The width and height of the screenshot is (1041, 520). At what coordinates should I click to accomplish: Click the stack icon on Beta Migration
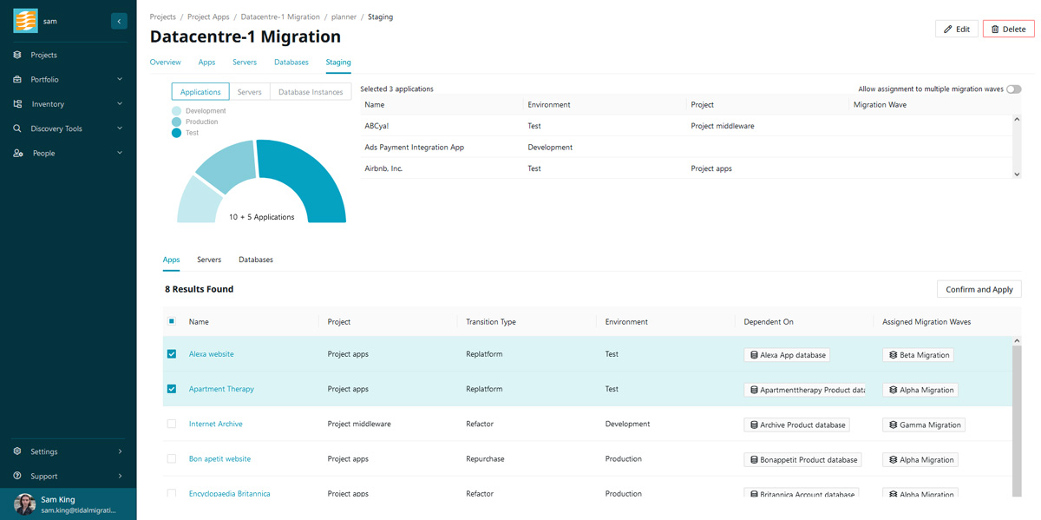[x=893, y=355]
